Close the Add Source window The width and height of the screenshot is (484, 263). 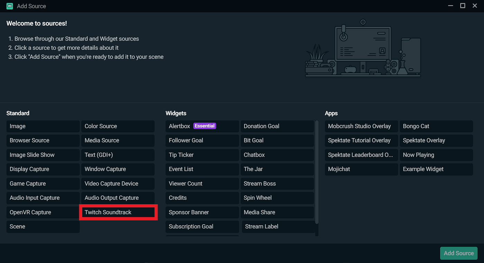pos(475,6)
